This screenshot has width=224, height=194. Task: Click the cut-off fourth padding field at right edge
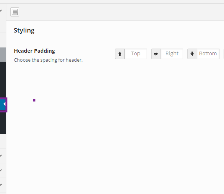(x=223, y=54)
